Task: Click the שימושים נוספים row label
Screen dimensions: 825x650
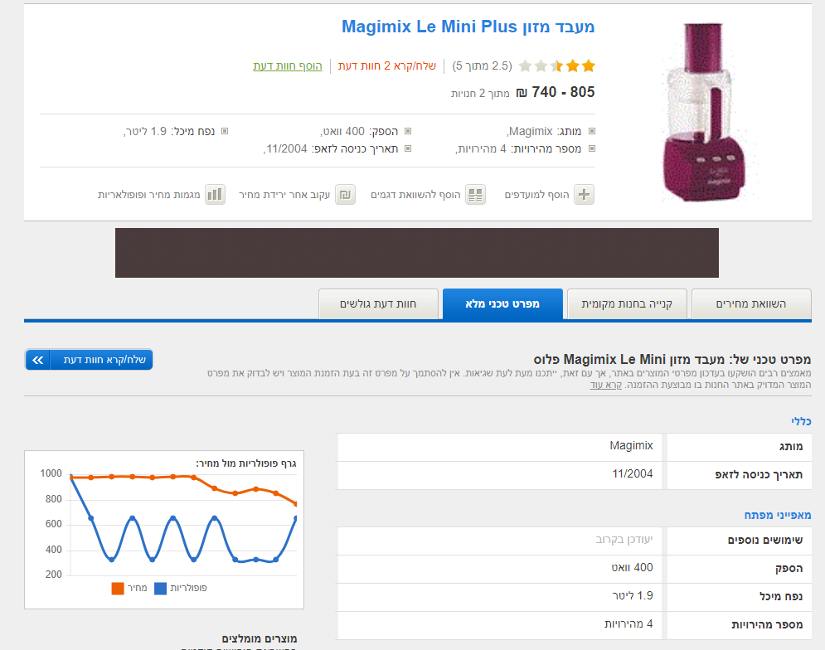Action: coord(765,540)
